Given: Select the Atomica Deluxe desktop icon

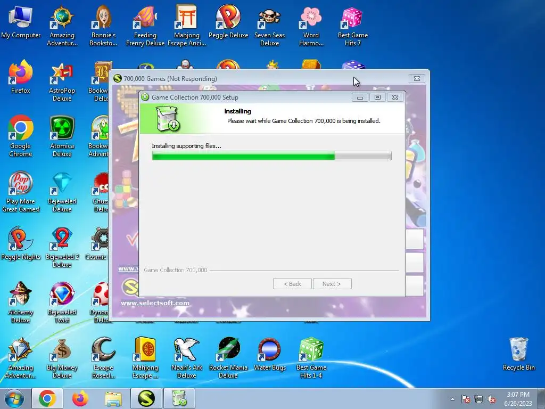Looking at the screenshot, I should pyautogui.click(x=62, y=136).
